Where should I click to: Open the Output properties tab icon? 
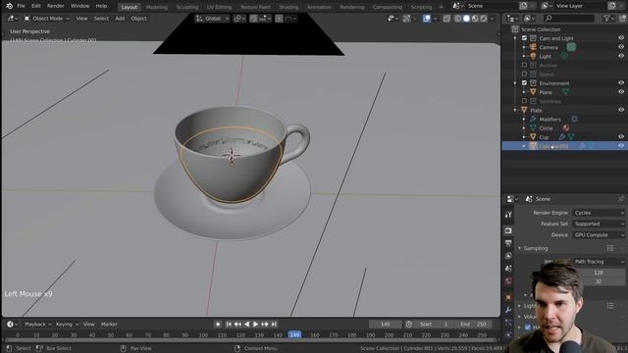(x=508, y=243)
